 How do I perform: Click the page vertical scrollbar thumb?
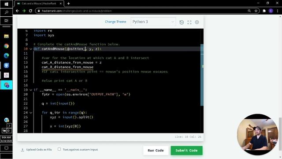tap(280, 134)
